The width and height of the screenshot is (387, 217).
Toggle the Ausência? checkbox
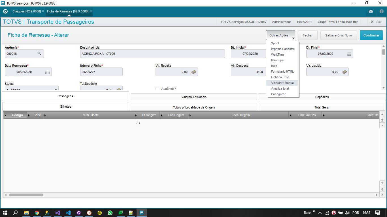click(x=158, y=89)
